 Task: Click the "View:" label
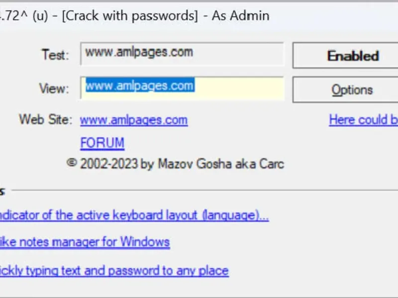(x=54, y=89)
